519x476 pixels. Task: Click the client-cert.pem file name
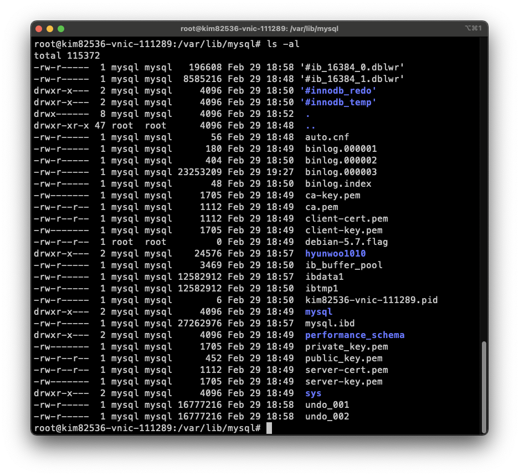pos(347,219)
